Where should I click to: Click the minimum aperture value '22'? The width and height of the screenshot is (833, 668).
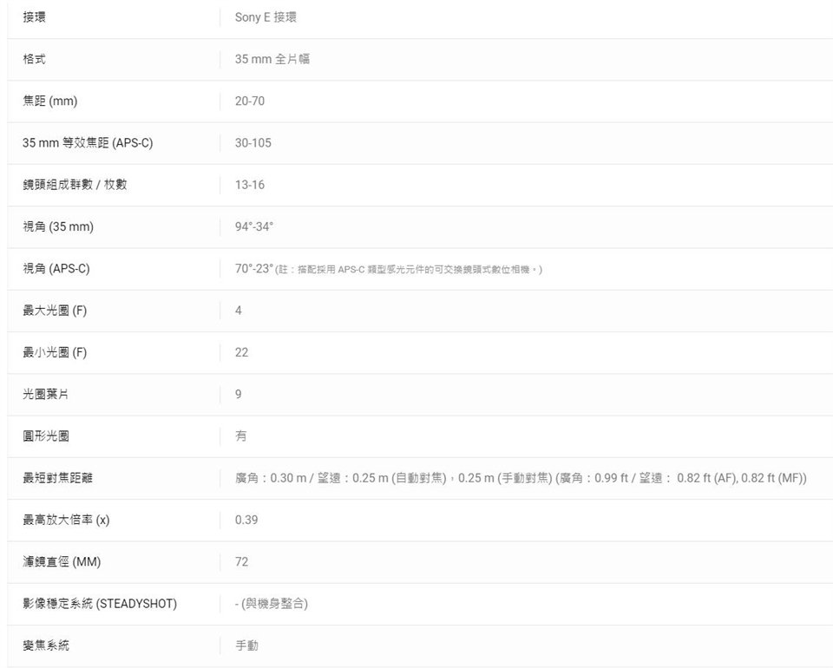241,352
